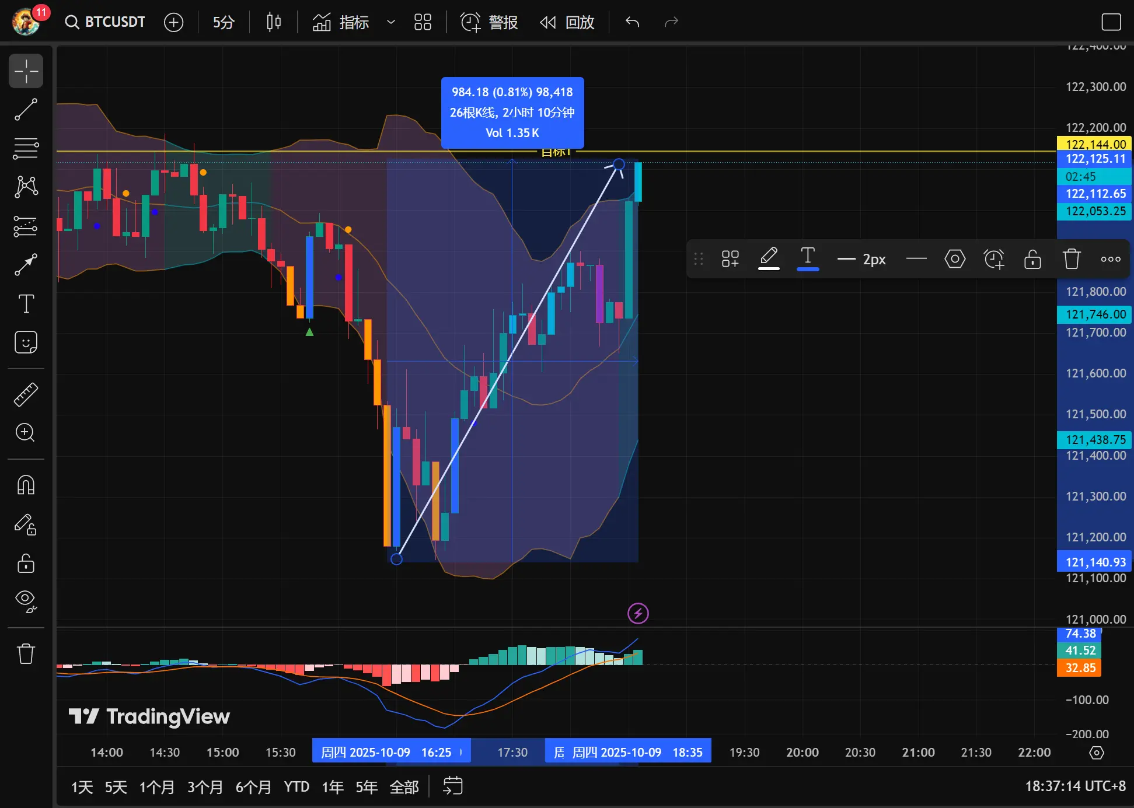Remove the drawing using floating toolbar trash icon
Viewport: 1134px width, 808px height.
pos(1072,259)
